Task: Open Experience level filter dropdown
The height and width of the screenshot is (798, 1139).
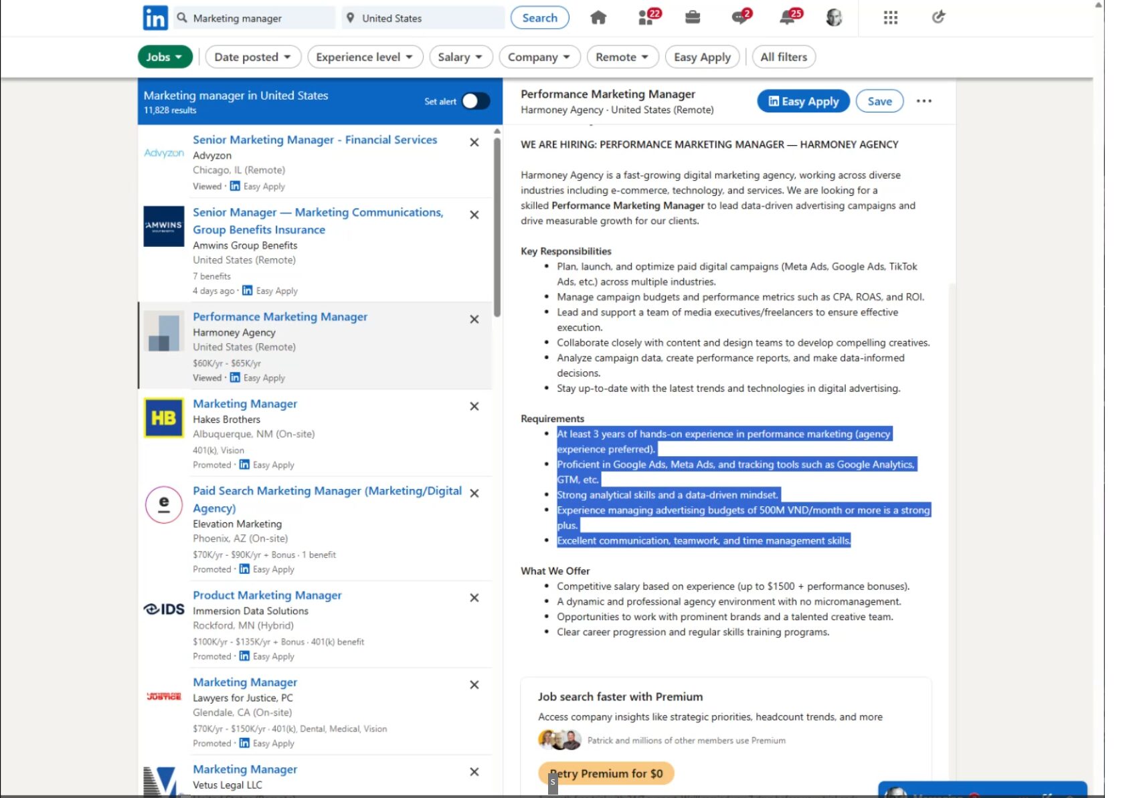Action: point(365,57)
